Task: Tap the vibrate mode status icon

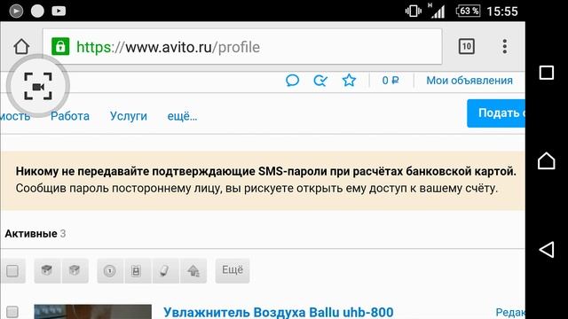Action: 413,12
